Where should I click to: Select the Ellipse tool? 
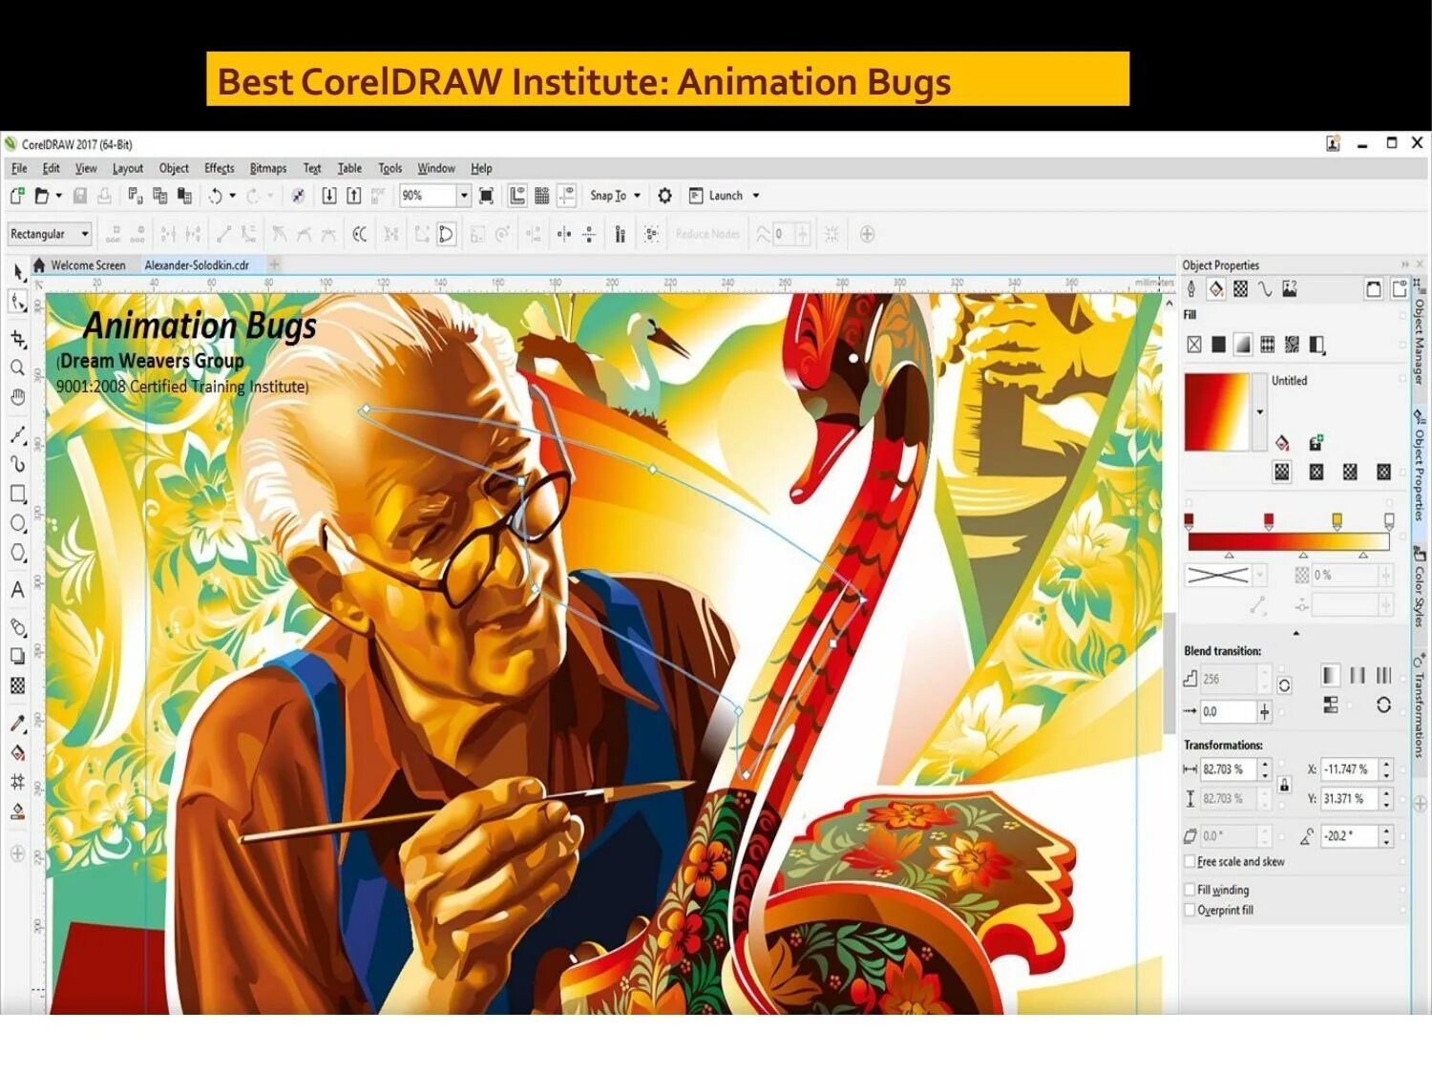coord(17,523)
